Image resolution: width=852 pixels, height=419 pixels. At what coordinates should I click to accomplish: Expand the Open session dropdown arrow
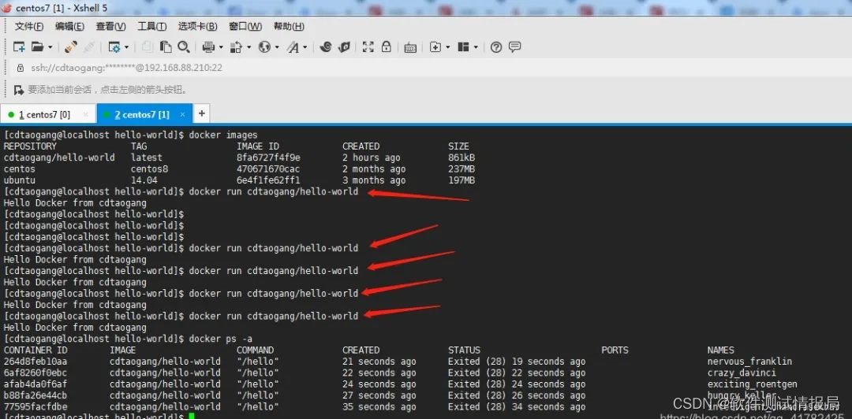pyautogui.click(x=50, y=48)
